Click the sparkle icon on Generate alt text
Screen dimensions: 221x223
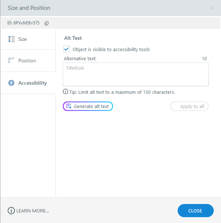point(69,106)
